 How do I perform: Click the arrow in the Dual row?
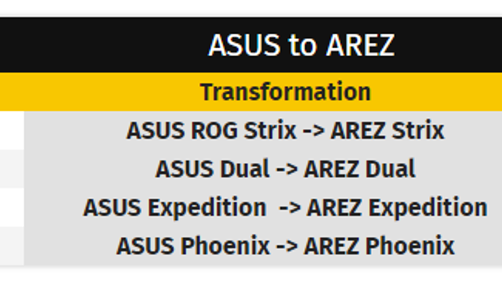(x=287, y=169)
